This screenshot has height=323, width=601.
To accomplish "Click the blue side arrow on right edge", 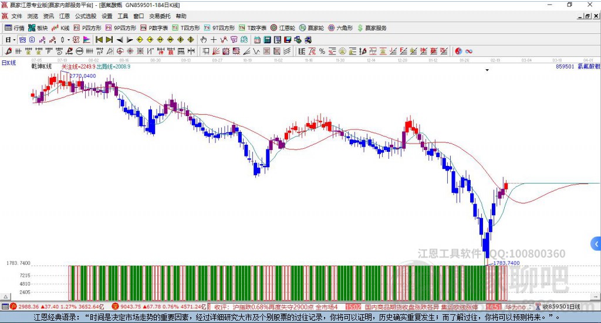I will (596, 243).
